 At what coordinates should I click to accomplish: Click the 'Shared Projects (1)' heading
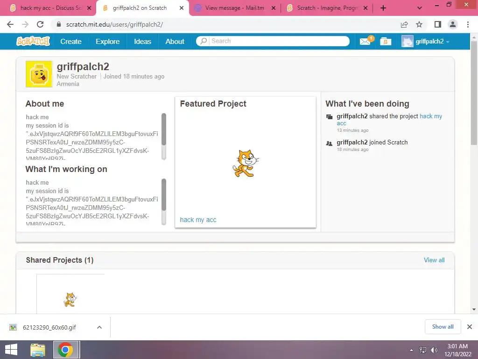click(x=60, y=260)
